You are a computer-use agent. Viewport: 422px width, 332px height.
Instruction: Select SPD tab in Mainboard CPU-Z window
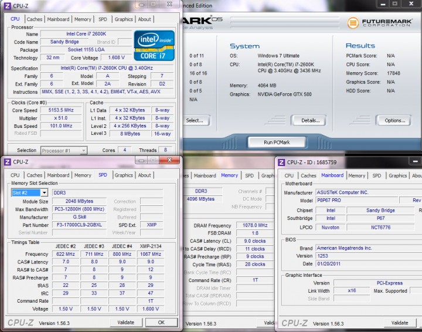(376, 176)
